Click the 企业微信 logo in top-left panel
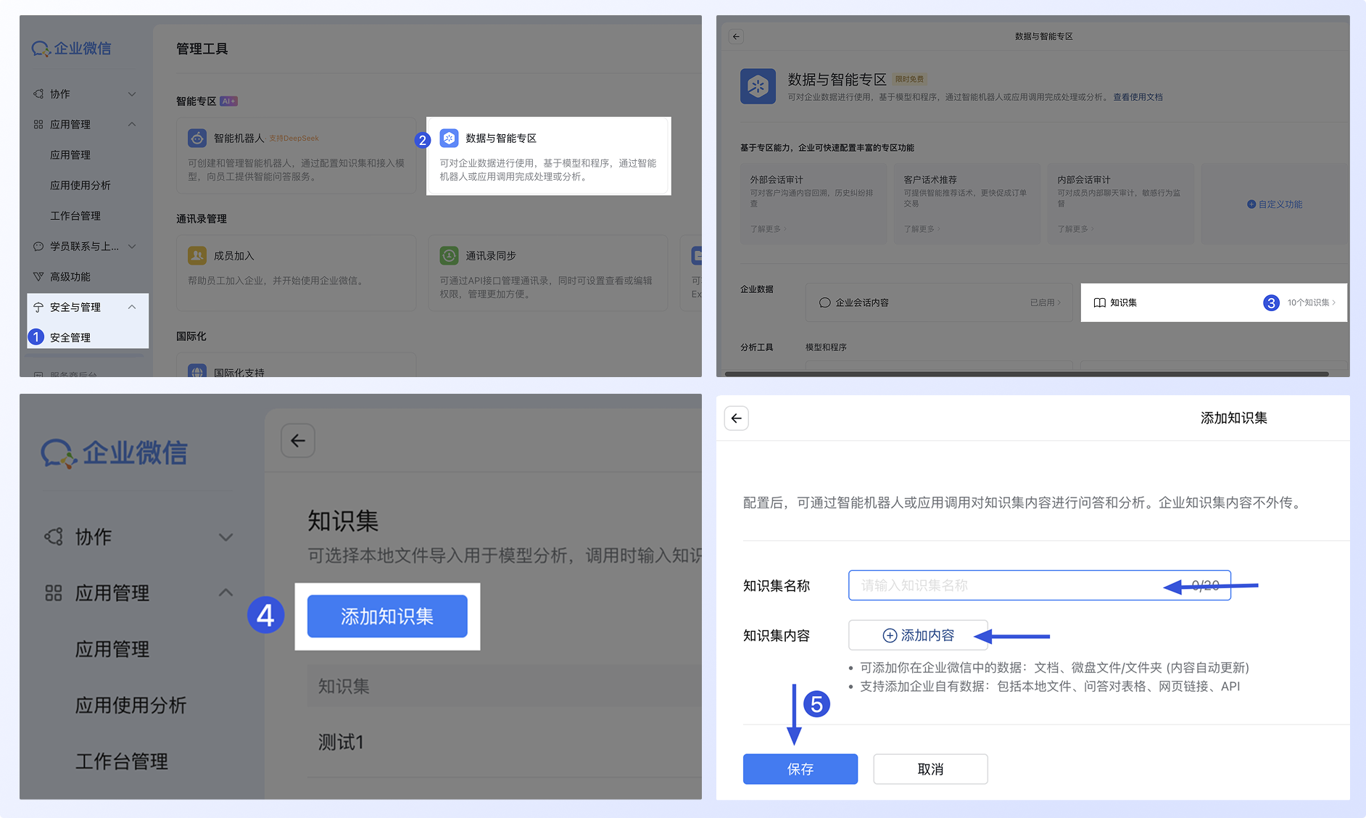The height and width of the screenshot is (818, 1366). (x=71, y=49)
